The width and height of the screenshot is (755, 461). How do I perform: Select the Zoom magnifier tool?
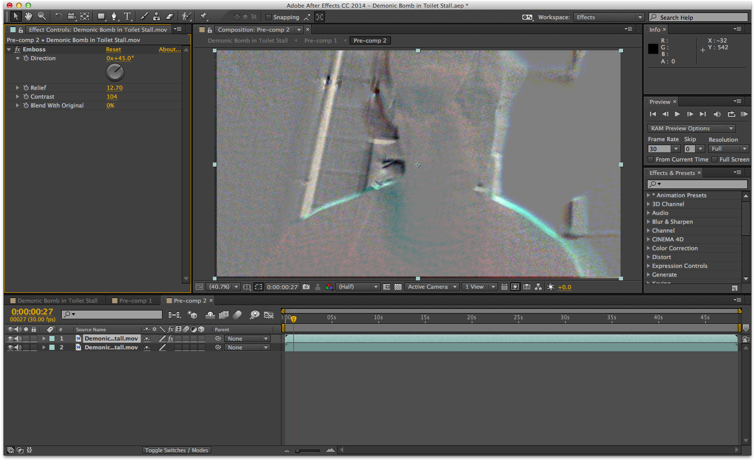pyautogui.click(x=42, y=17)
